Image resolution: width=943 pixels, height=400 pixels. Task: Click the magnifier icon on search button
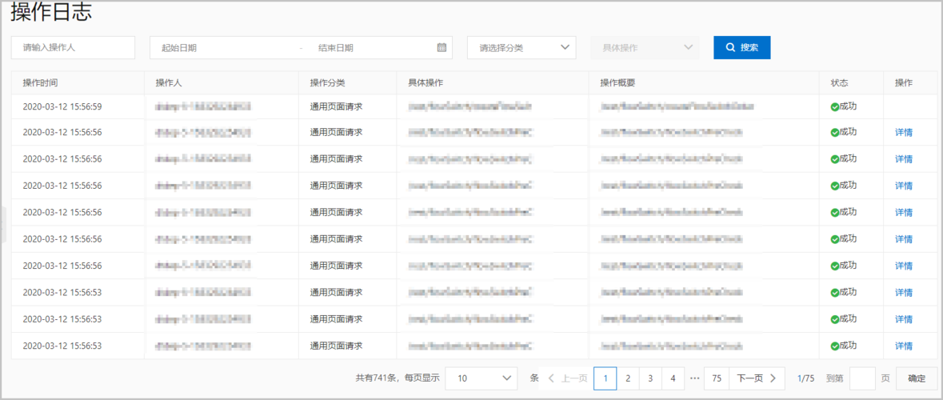(731, 47)
